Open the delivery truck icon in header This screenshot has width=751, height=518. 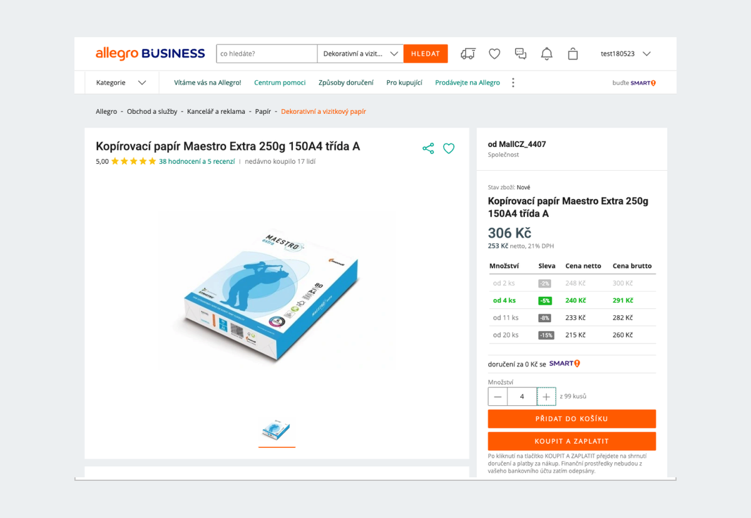pos(467,54)
